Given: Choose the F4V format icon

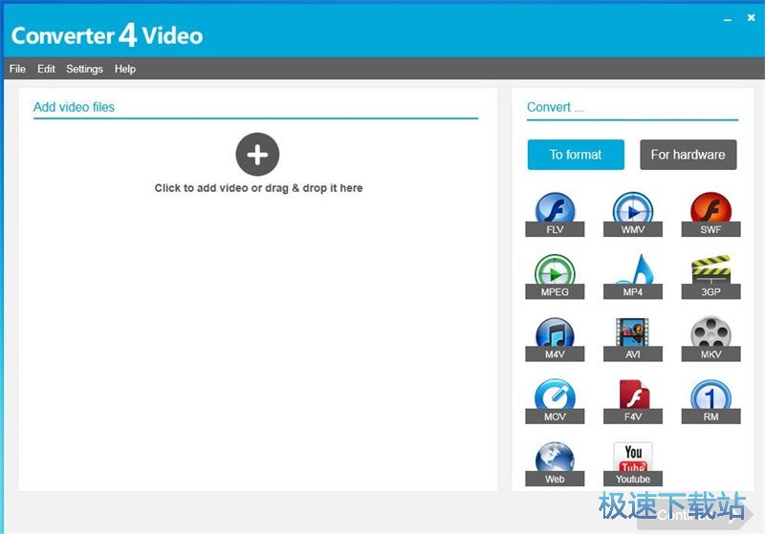Looking at the screenshot, I should (x=633, y=401).
